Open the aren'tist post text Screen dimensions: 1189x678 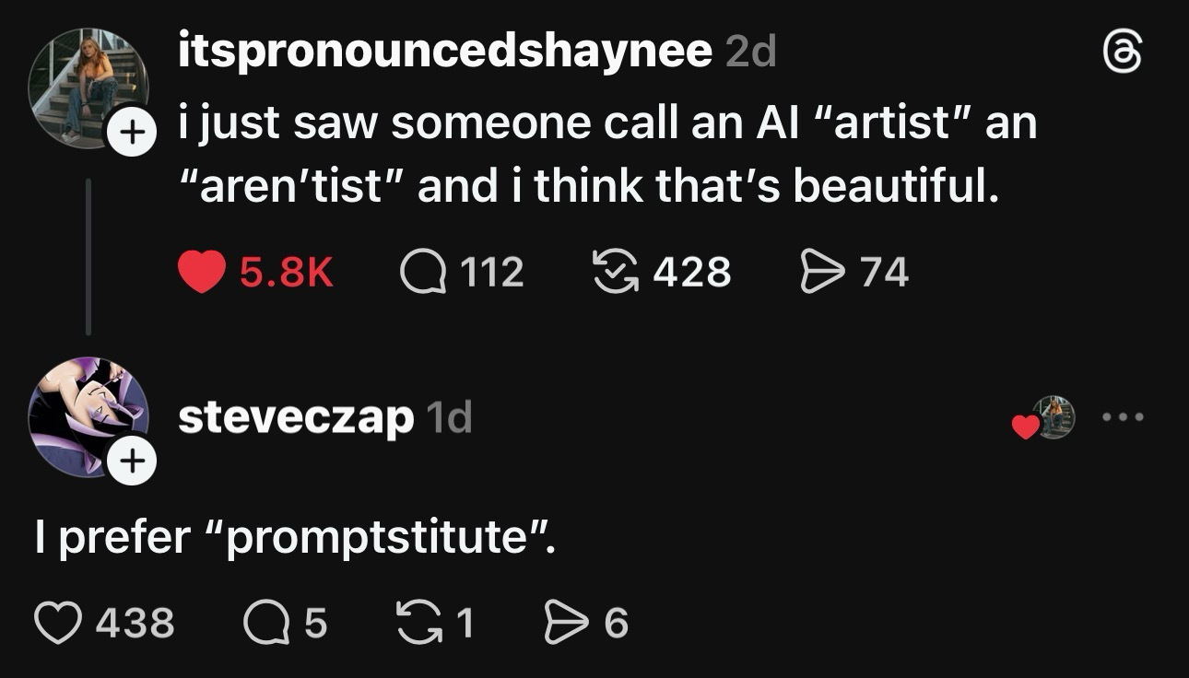[x=606, y=155]
